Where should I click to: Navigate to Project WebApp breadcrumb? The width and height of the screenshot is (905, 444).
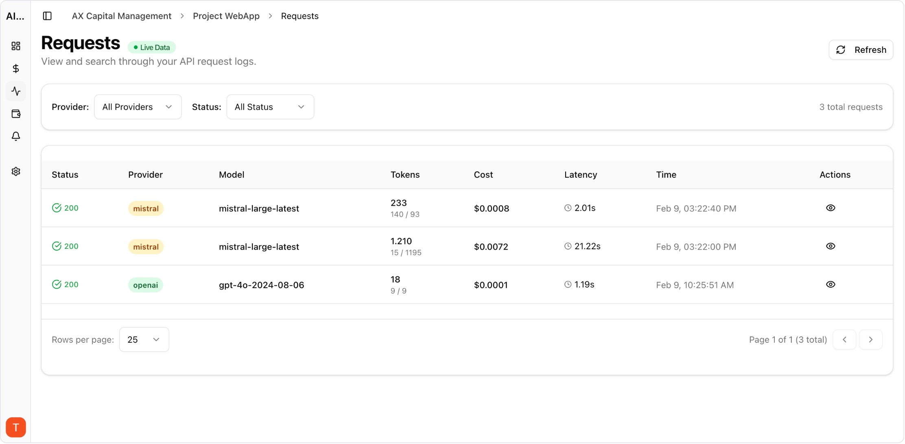226,16
